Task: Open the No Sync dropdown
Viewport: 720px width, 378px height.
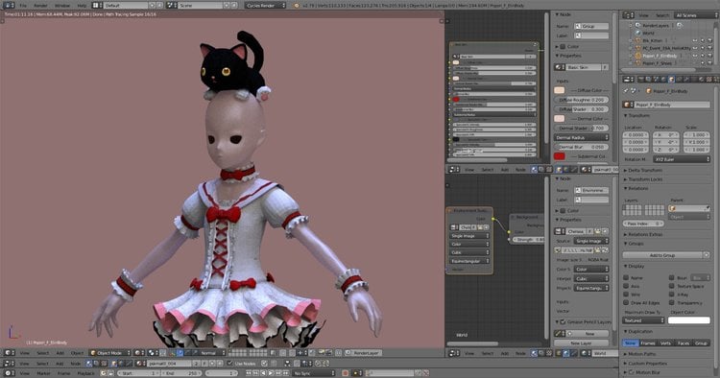Action: (314, 373)
